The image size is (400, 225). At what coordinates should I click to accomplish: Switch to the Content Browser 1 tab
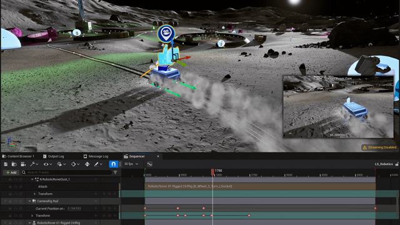18,156
